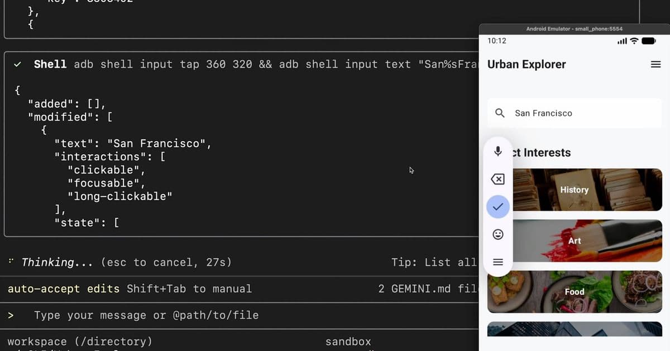
Task: Click the signal strength bars in the status bar
Action: 621,41
